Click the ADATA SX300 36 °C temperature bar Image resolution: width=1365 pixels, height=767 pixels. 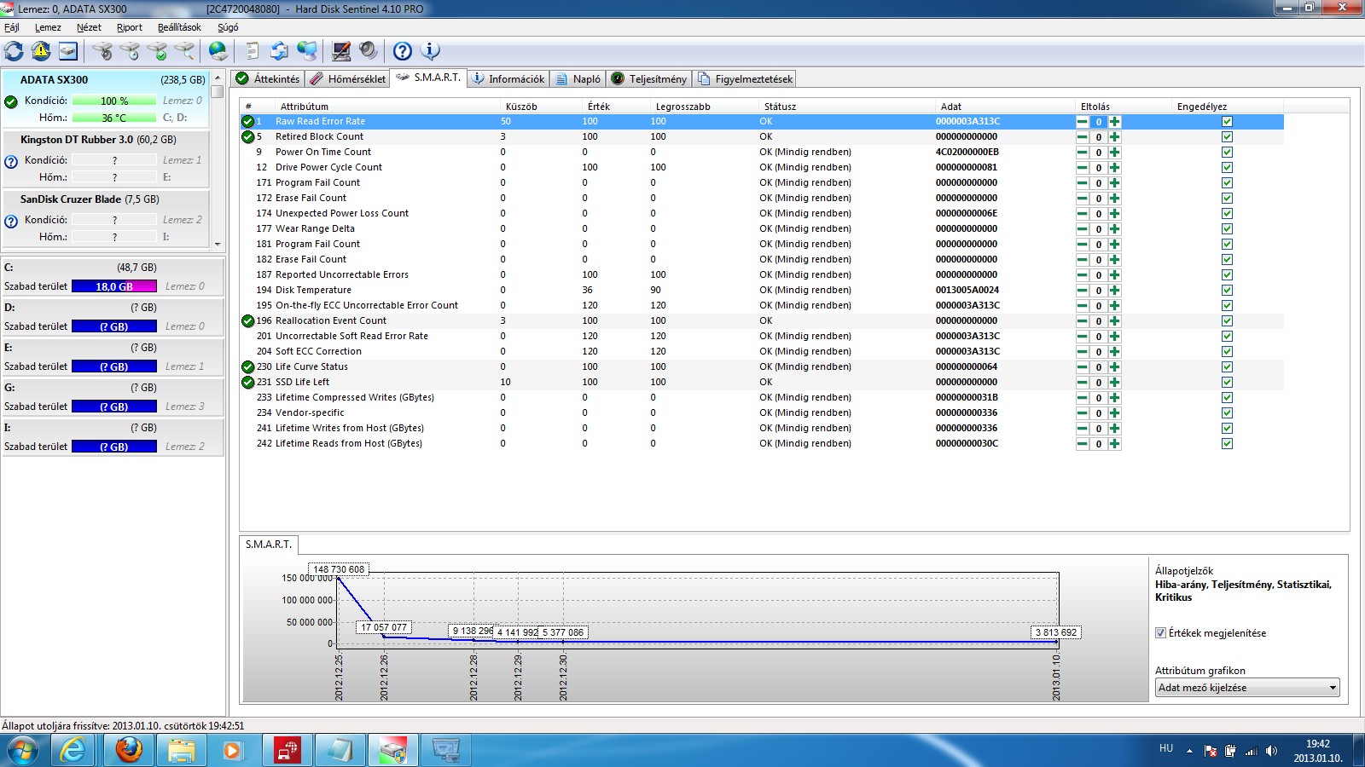pos(114,118)
